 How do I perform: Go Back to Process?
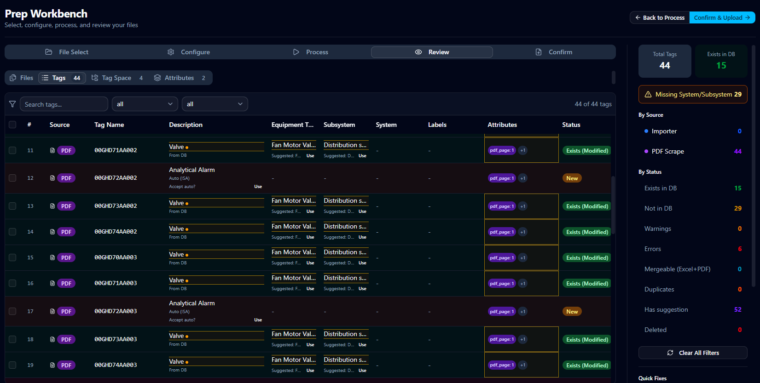[660, 17]
